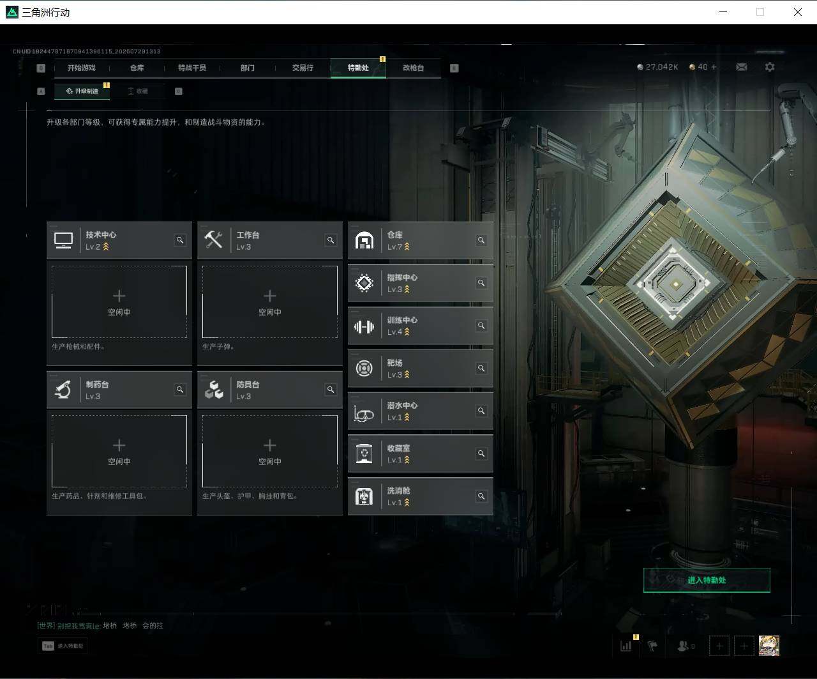Open the 部门 tab
Screen dimensions: 817x679
click(x=248, y=68)
